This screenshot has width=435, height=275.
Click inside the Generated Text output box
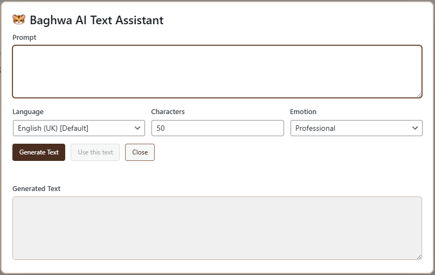(x=217, y=228)
